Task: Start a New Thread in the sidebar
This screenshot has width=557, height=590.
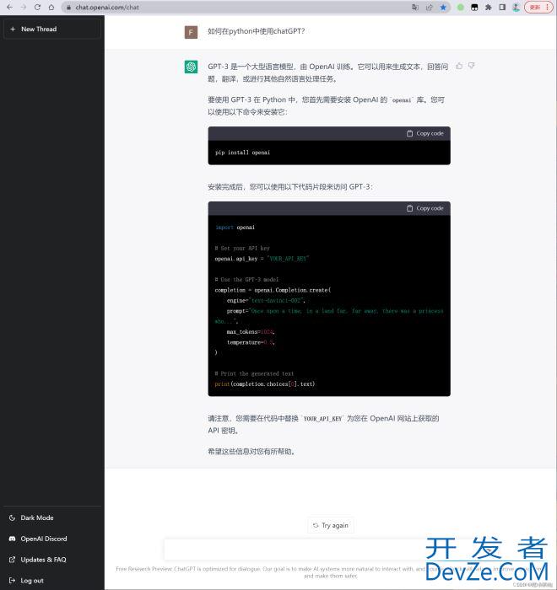Action: (x=52, y=29)
